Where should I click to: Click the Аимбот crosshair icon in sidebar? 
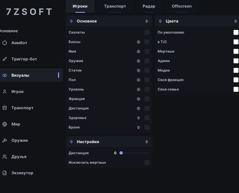[x=5, y=43]
